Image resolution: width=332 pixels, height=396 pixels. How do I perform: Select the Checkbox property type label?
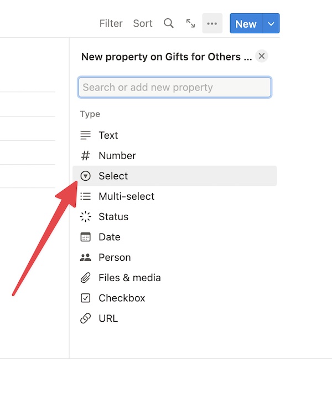[122, 298]
